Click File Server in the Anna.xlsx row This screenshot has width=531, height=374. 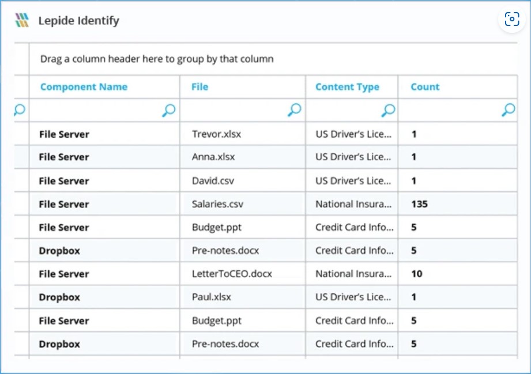(64, 157)
